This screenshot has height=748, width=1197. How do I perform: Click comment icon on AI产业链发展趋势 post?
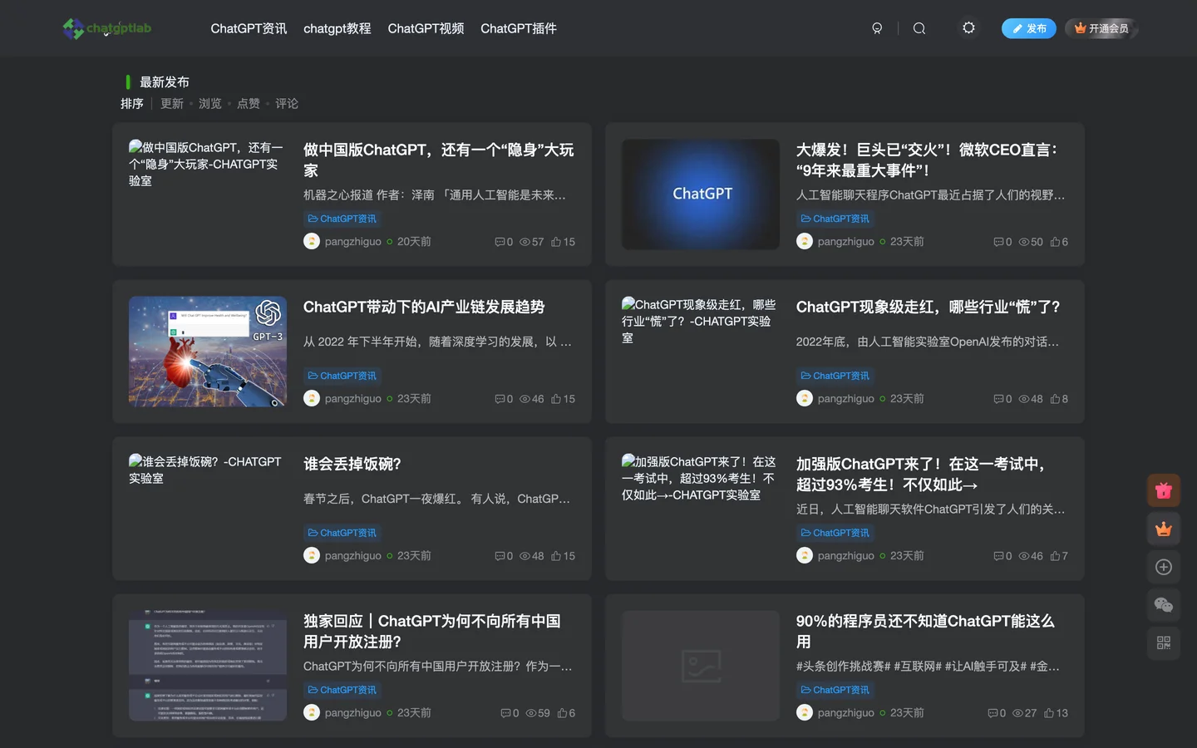(x=500, y=399)
